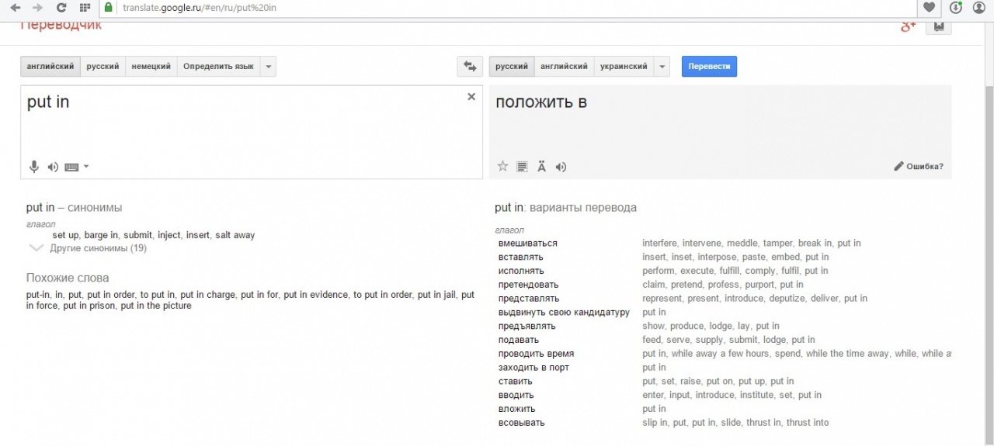
Task: Listen to the translated Russian text
Action: point(561,167)
